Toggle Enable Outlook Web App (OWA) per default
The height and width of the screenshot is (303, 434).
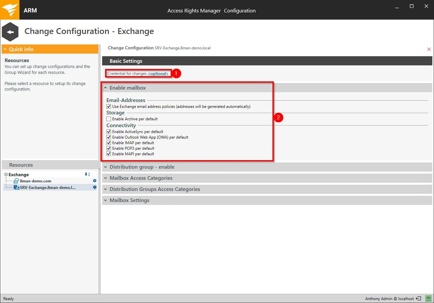click(x=109, y=137)
